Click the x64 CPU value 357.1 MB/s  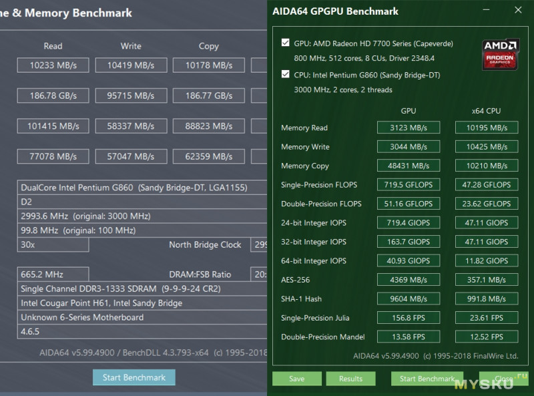487,280
